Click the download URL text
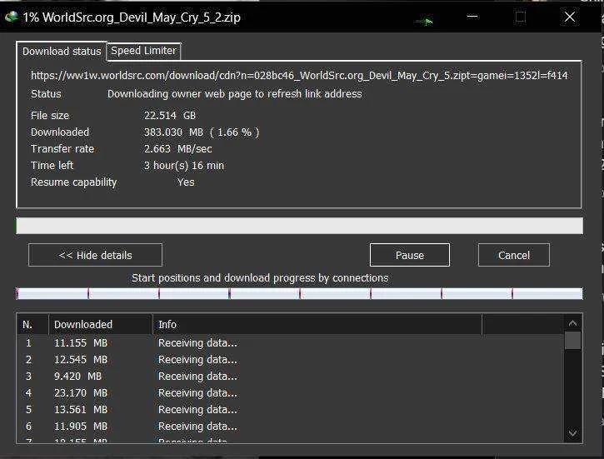 pyautogui.click(x=299, y=75)
